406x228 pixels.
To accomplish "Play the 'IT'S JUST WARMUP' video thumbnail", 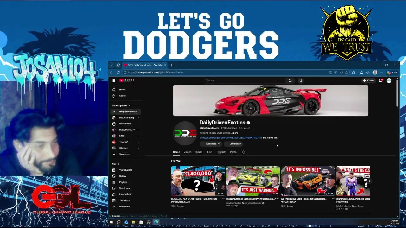I will pos(253,181).
